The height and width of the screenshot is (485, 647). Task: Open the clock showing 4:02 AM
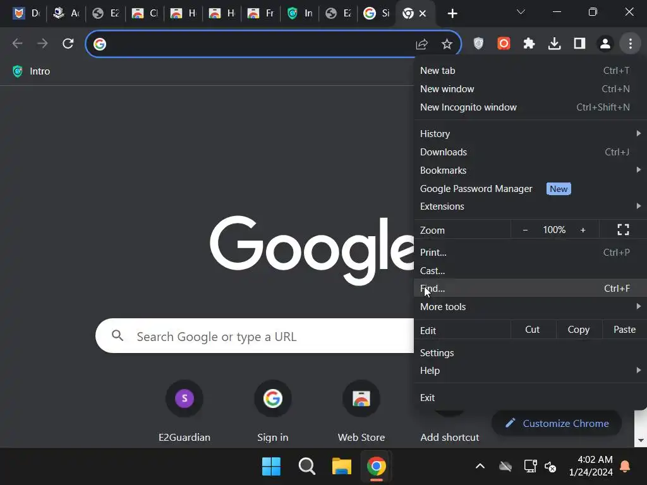pyautogui.click(x=591, y=465)
